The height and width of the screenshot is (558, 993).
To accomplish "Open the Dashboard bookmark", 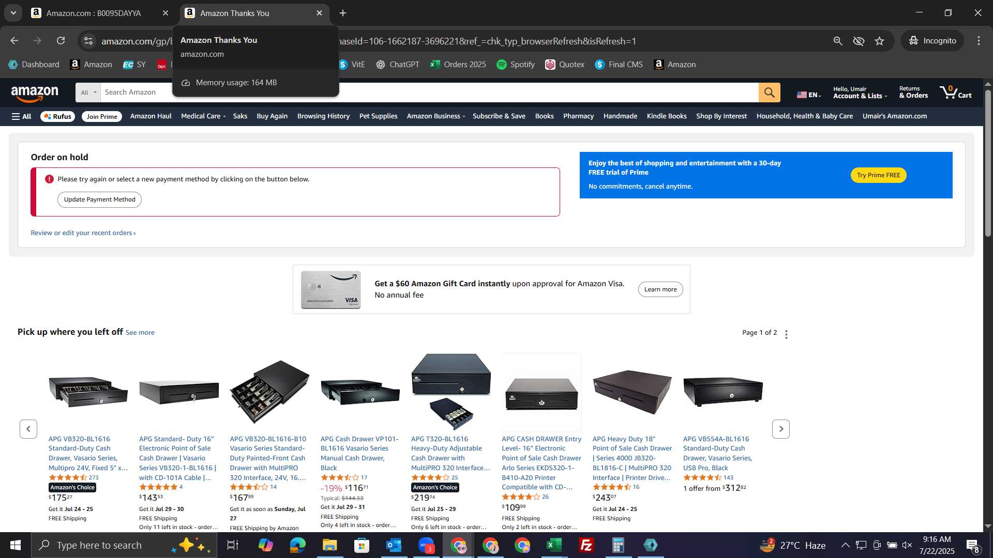I will (34, 65).
